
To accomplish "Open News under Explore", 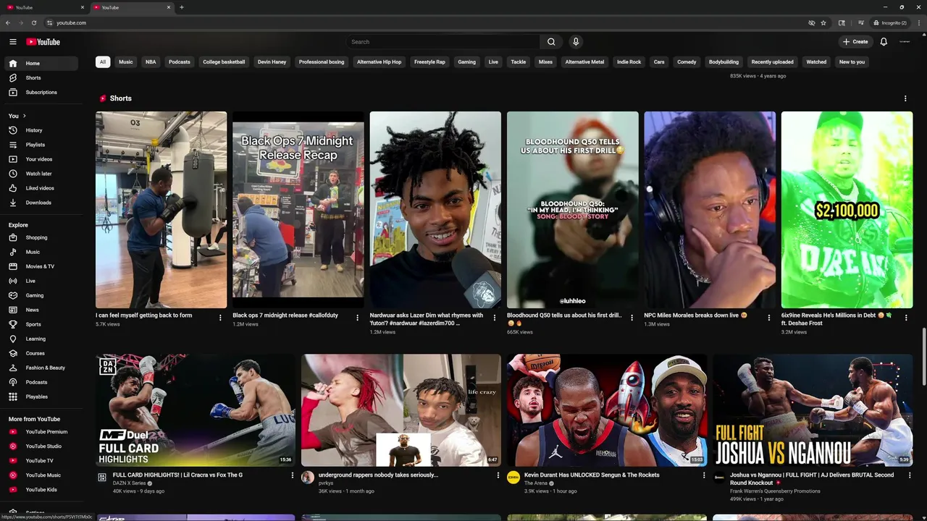I will pyautogui.click(x=41, y=310).
